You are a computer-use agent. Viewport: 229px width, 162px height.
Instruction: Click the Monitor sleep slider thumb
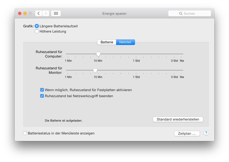coord(95,70)
